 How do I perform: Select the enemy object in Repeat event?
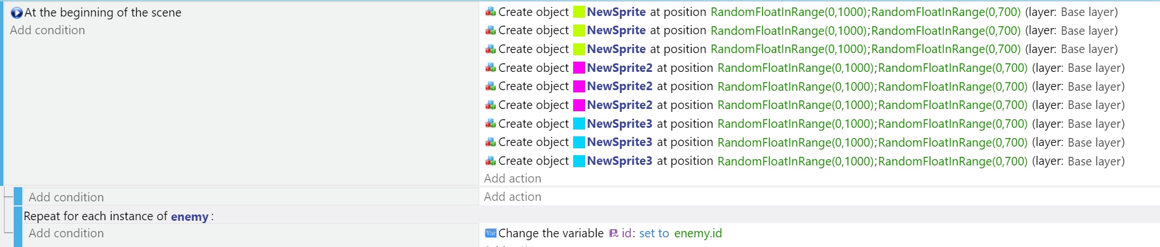pyautogui.click(x=189, y=217)
